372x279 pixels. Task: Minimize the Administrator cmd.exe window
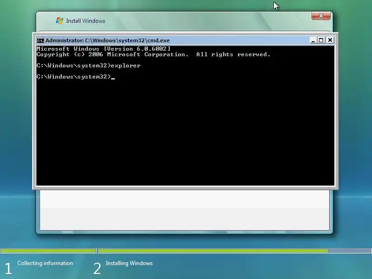313,40
